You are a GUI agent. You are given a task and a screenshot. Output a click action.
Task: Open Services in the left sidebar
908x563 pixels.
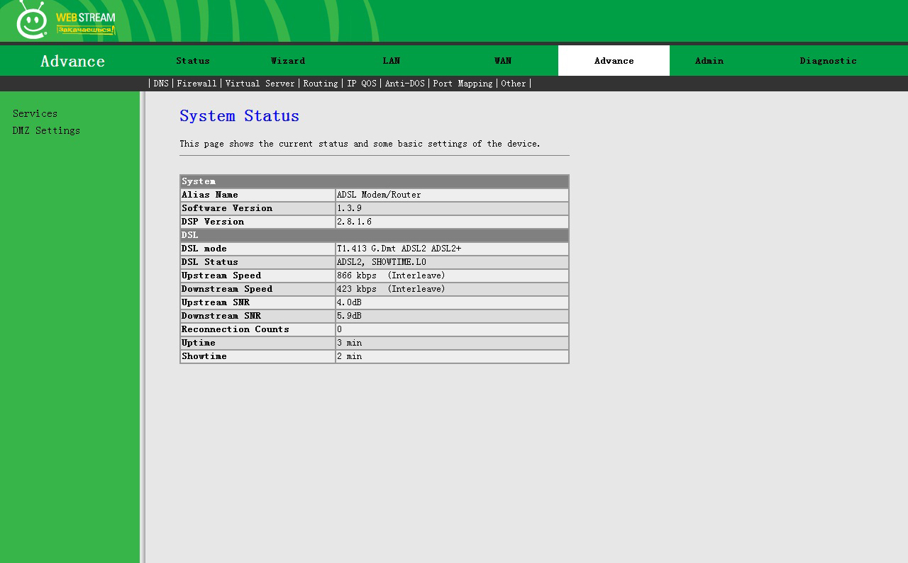click(35, 114)
